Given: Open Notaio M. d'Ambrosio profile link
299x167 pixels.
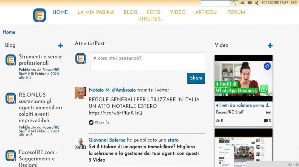Looking at the screenshot, I should click(x=112, y=90).
